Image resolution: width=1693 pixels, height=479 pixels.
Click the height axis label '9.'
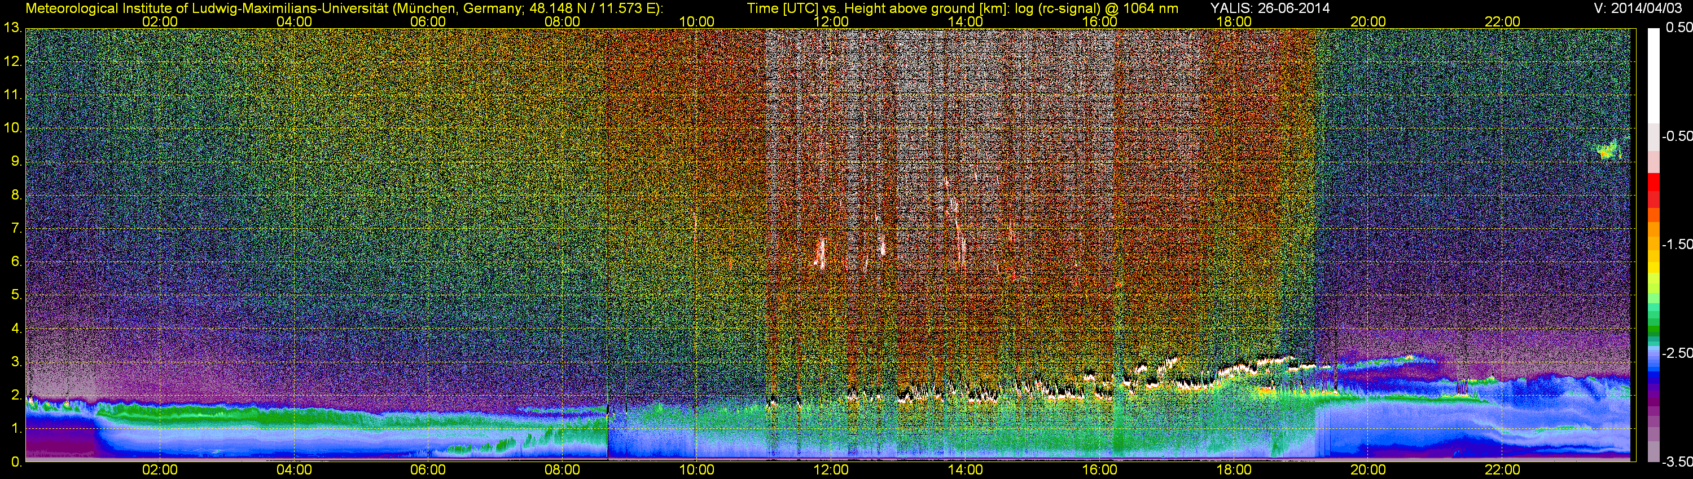click(16, 161)
